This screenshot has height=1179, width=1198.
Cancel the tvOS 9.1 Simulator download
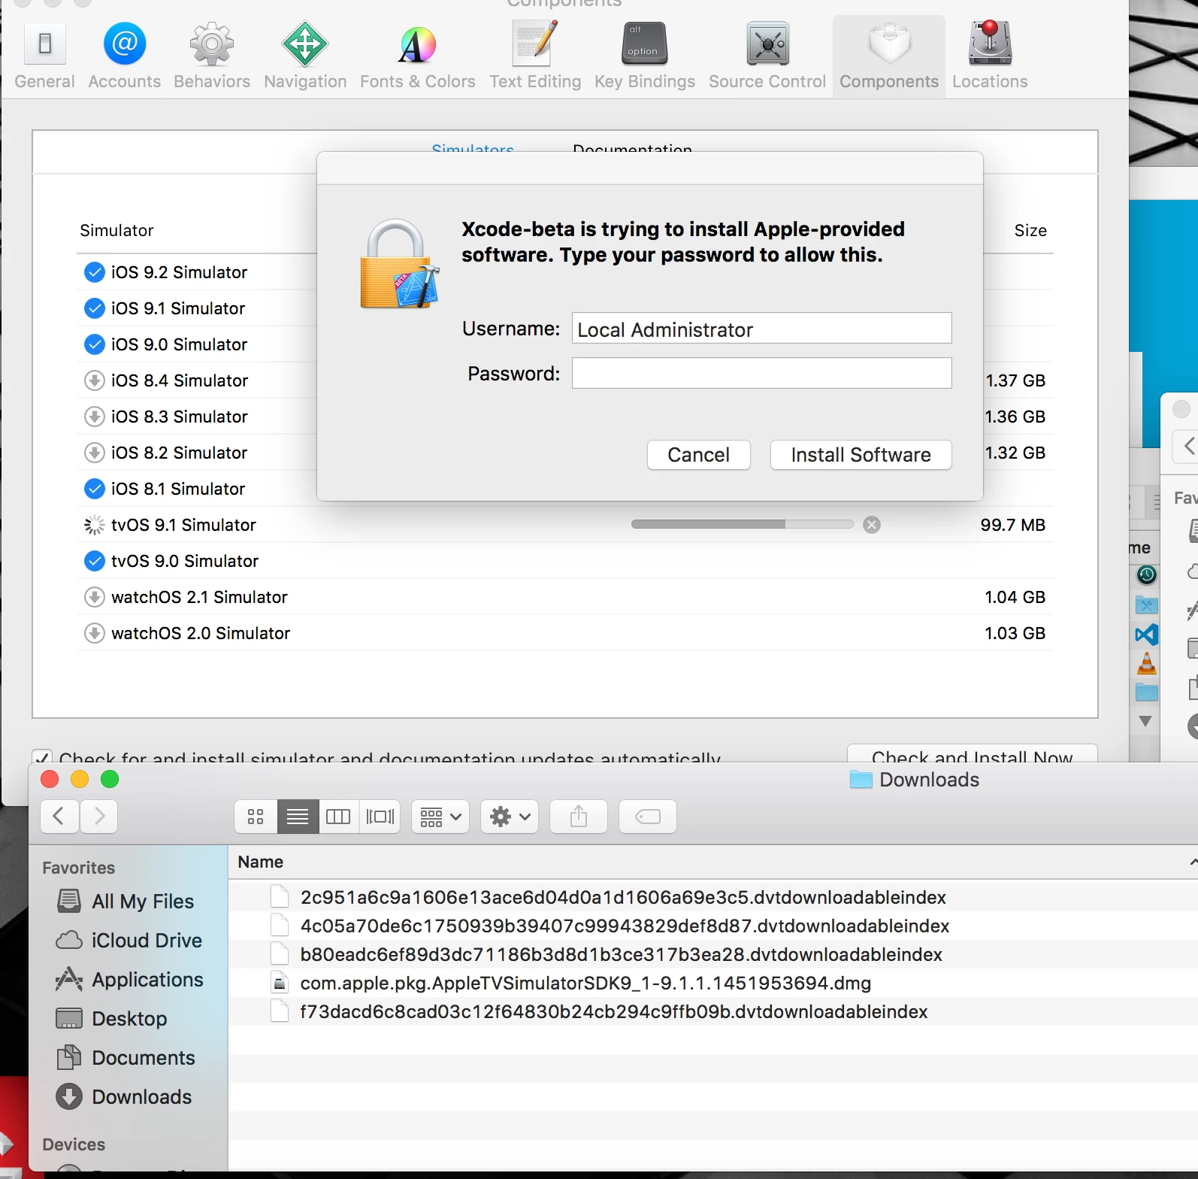click(872, 525)
